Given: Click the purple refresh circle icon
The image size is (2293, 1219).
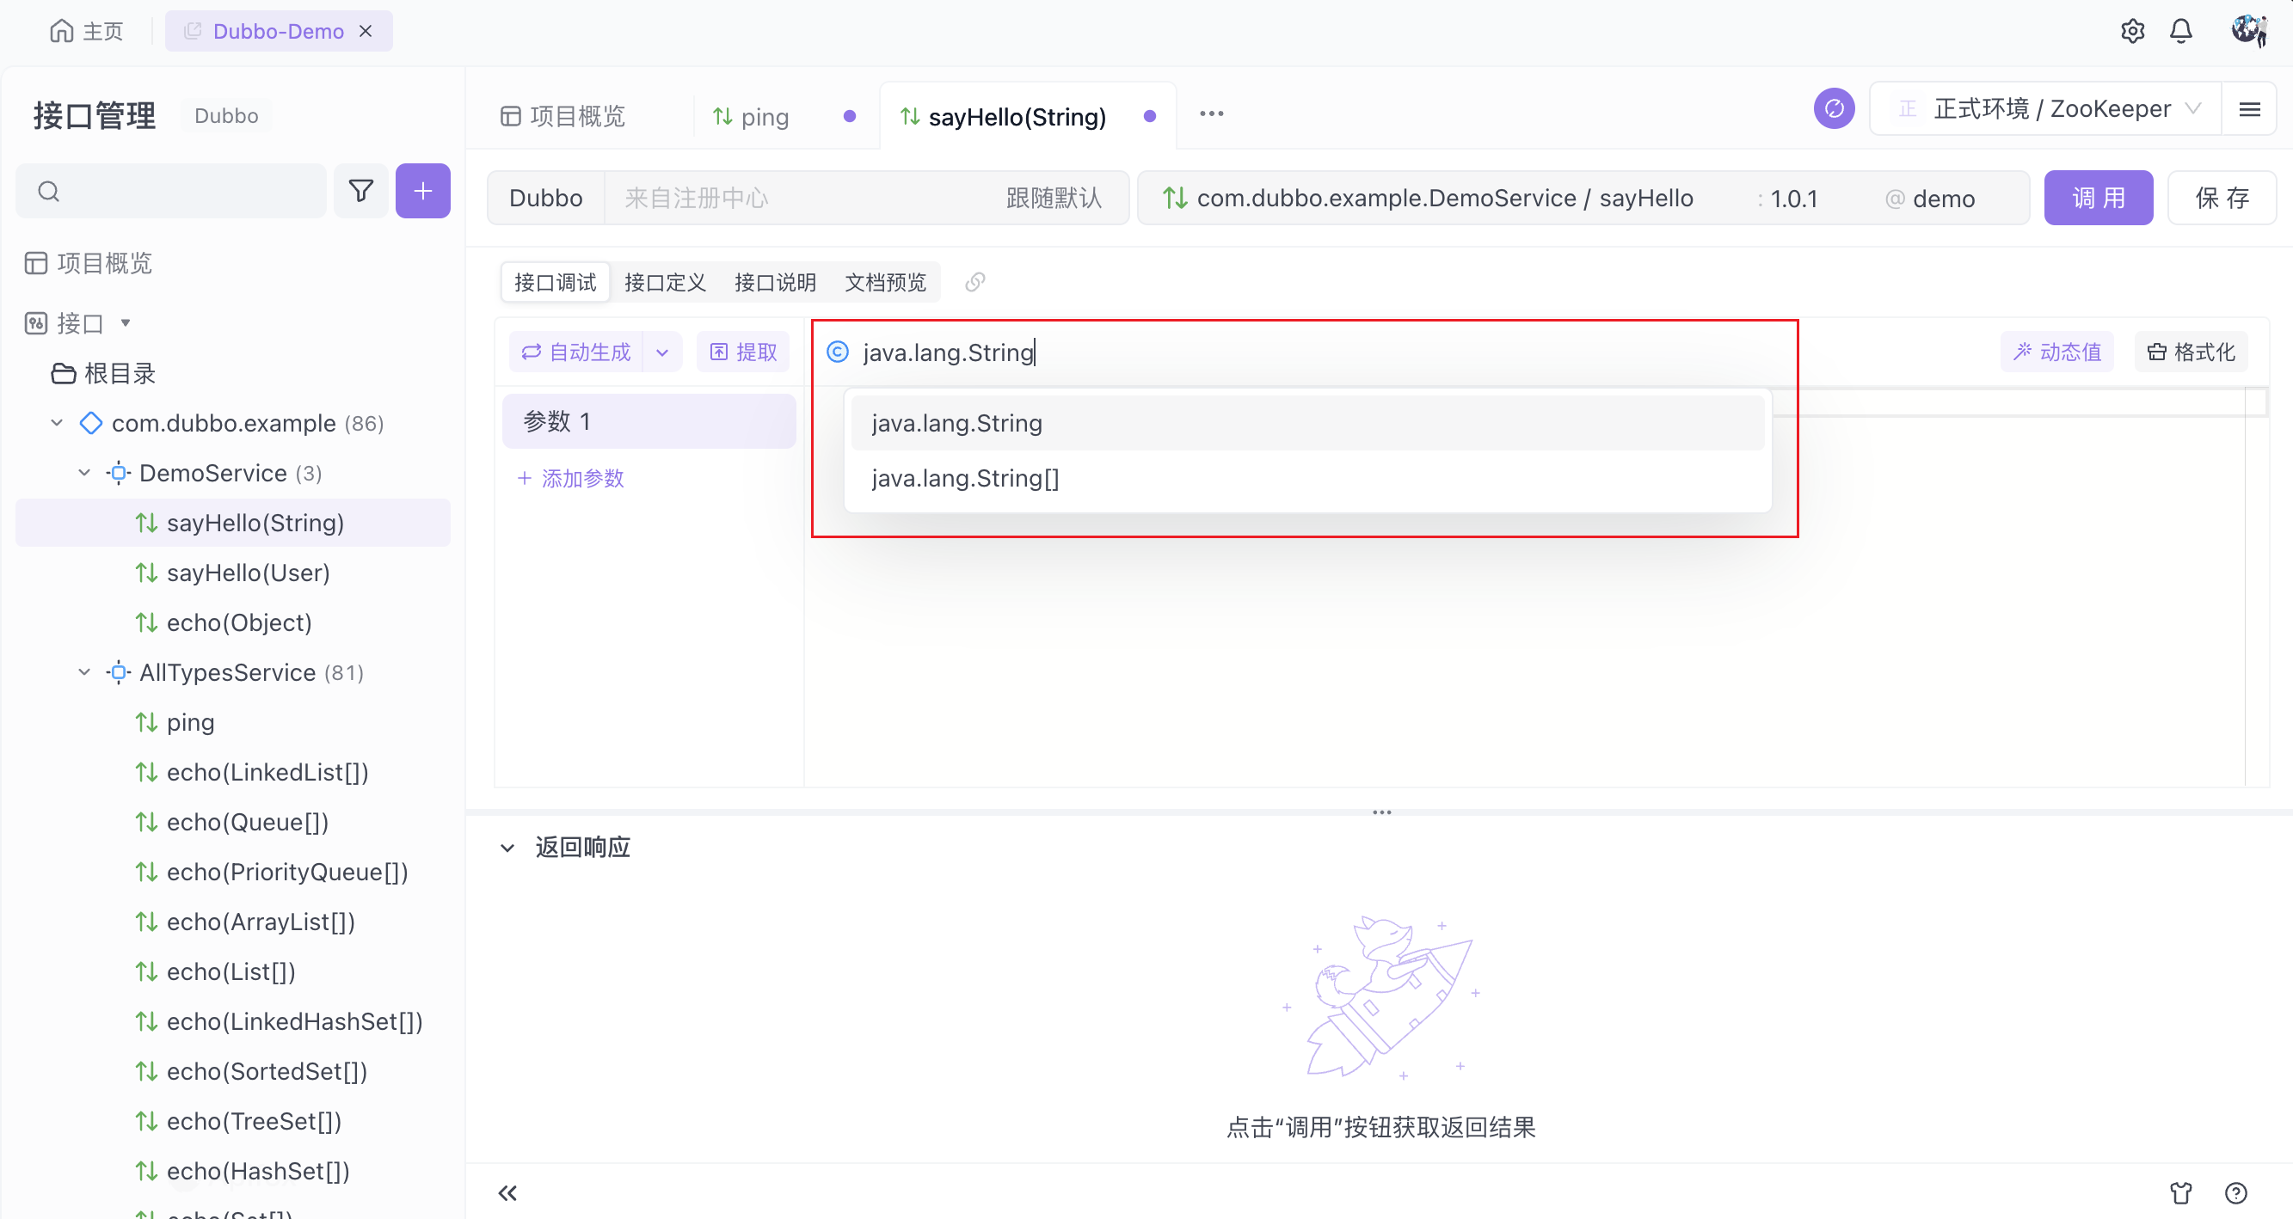Looking at the screenshot, I should coord(1834,108).
